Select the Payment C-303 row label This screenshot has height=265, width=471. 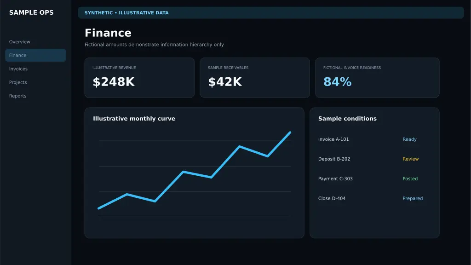[x=335, y=179]
